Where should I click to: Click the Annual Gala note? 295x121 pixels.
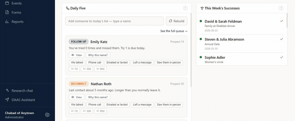[212, 44]
